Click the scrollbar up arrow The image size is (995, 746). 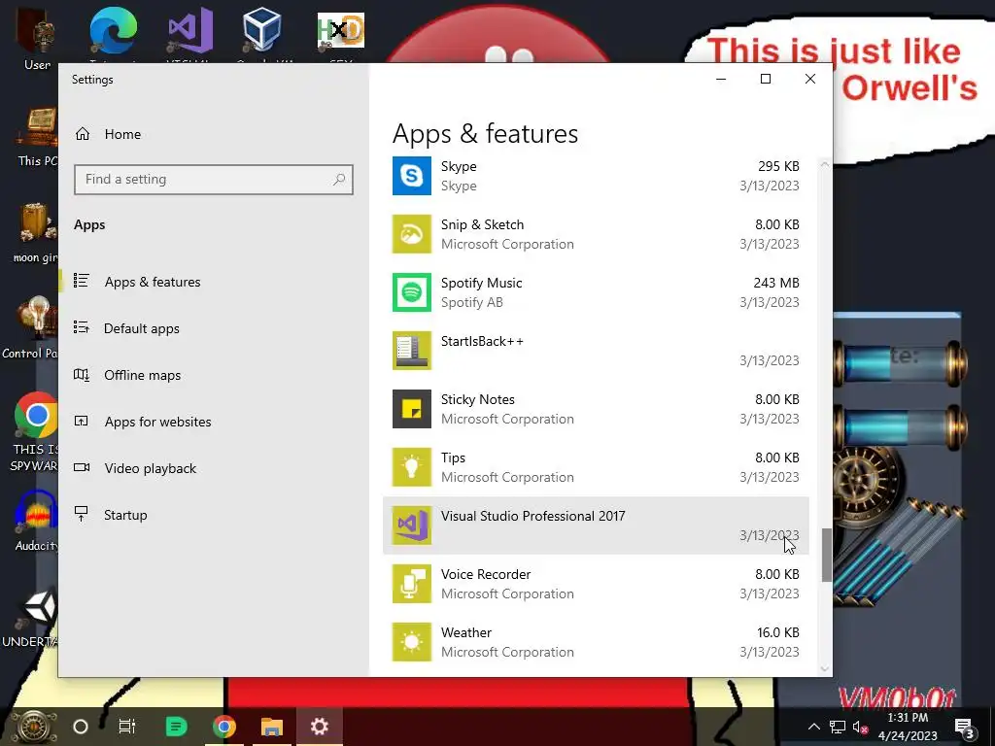[825, 164]
